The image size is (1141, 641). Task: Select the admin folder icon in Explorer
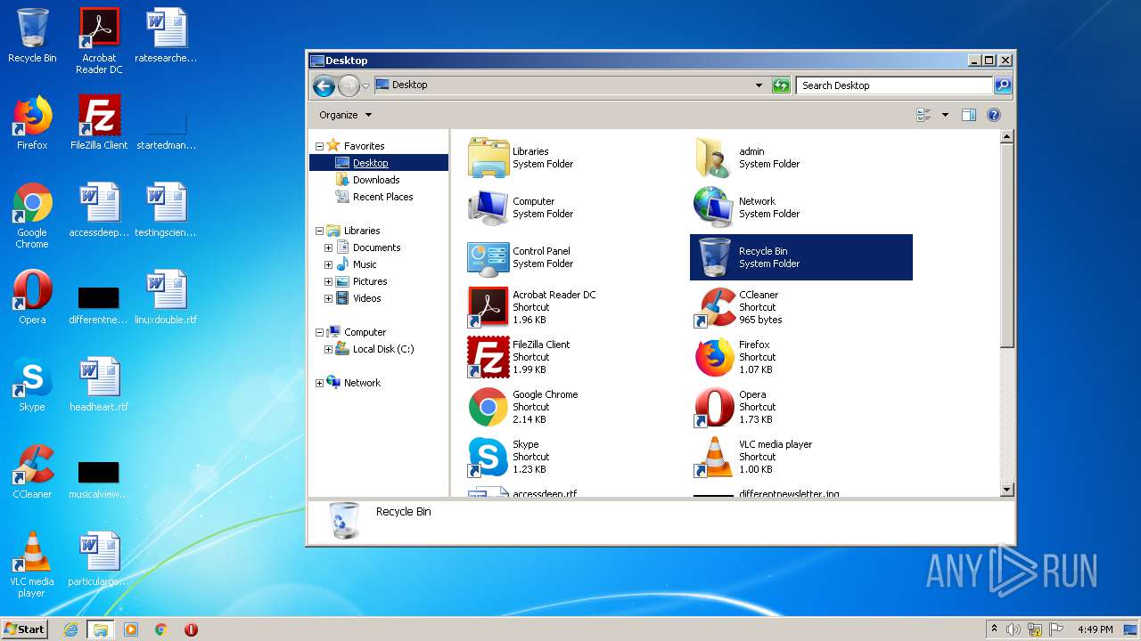[x=714, y=158]
